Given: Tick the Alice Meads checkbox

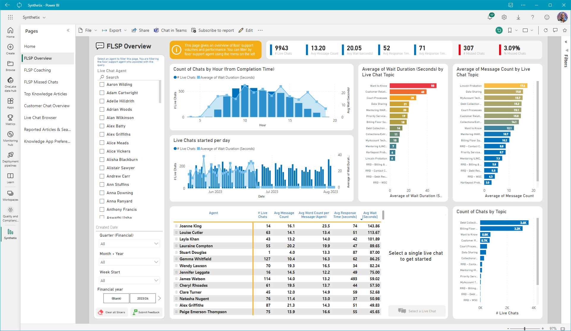Looking at the screenshot, I should click(x=102, y=143).
